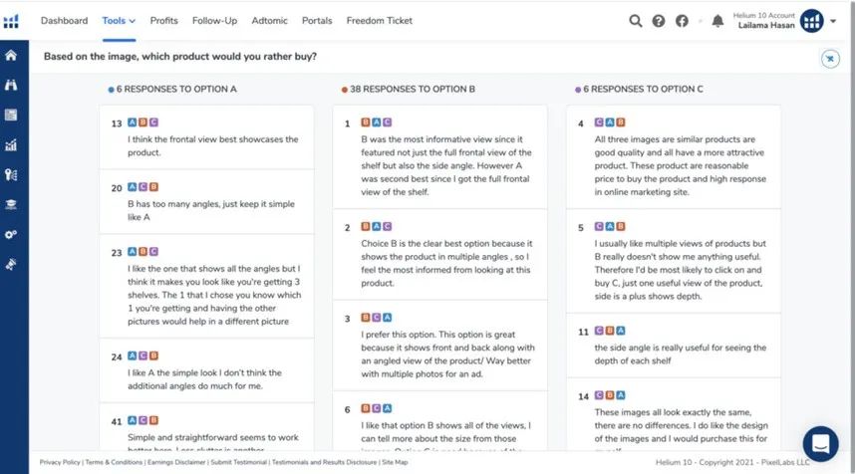The width and height of the screenshot is (855, 474).
Task: Open the Lailama Hasan account avatar
Action: click(811, 21)
